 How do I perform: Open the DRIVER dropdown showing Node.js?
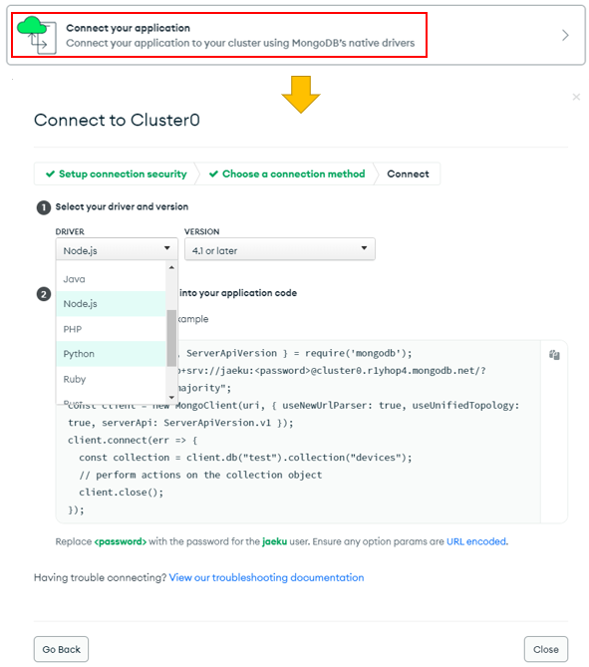point(117,249)
